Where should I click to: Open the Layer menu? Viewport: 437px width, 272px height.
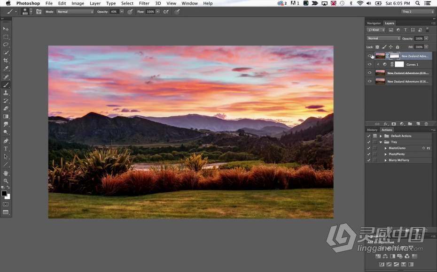[x=95, y=3]
